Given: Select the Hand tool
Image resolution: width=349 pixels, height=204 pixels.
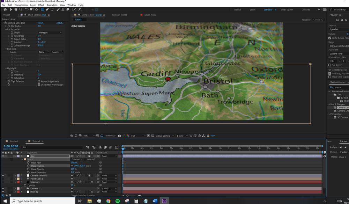Looking at the screenshot, I should pyautogui.click(x=16, y=9).
